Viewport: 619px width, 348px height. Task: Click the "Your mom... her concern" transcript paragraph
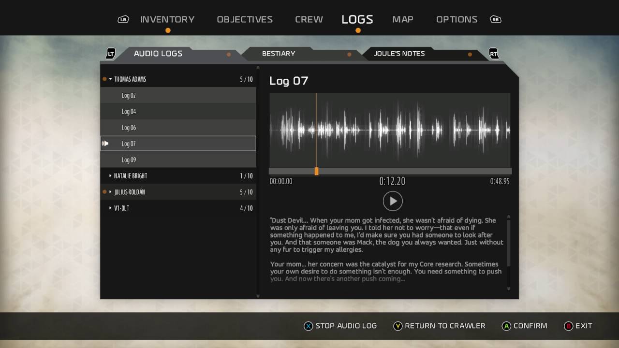tap(386, 272)
